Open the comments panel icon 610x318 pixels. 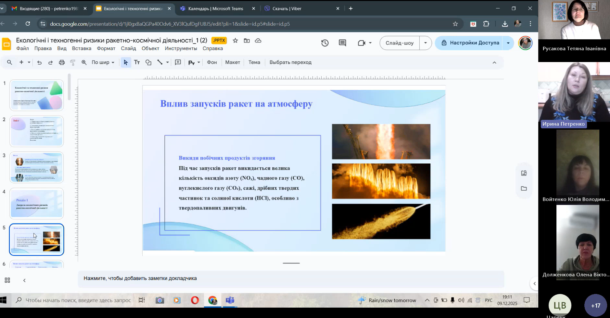342,43
